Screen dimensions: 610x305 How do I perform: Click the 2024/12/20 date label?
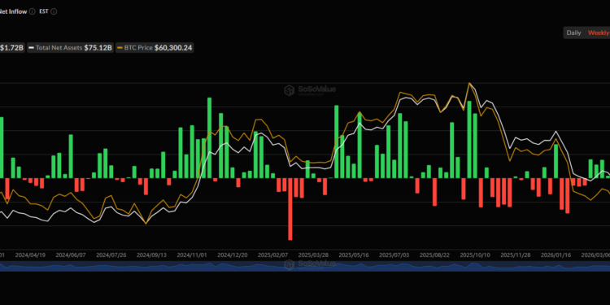click(233, 255)
